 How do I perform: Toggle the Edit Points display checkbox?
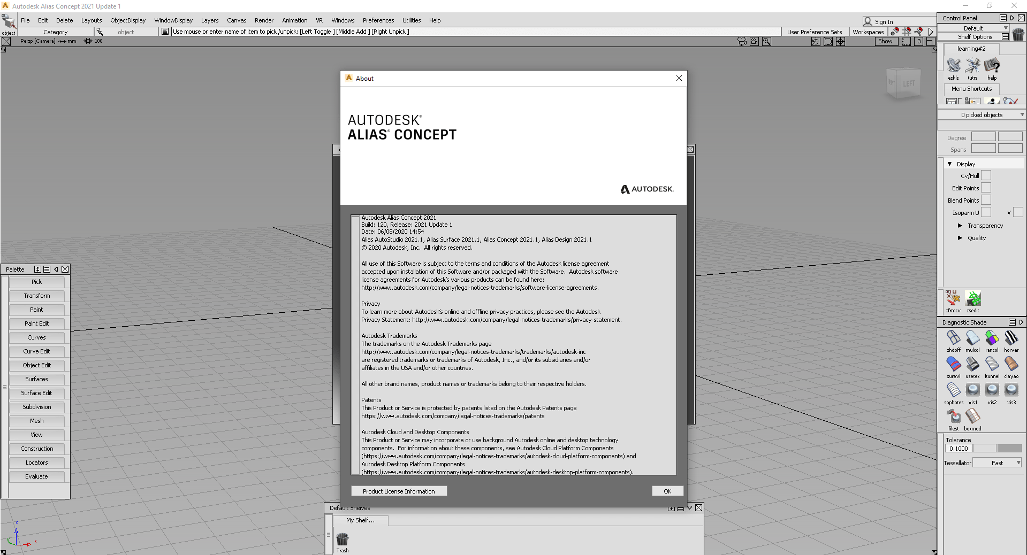(x=986, y=188)
